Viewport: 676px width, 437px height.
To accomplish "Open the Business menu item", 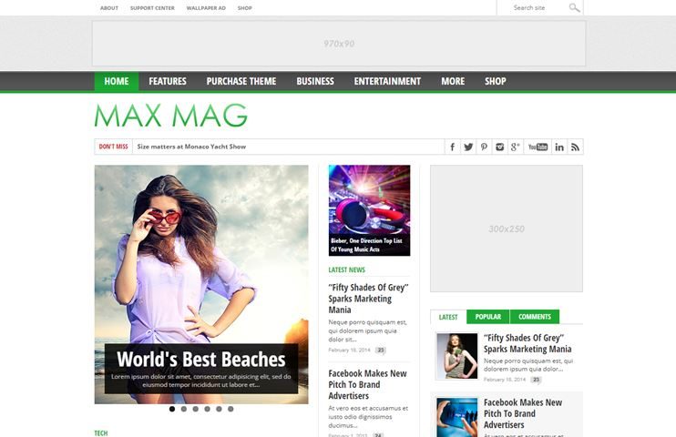I will coord(315,81).
